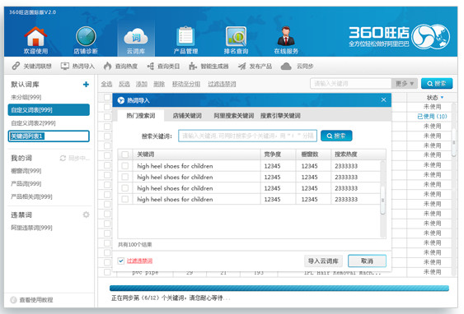Image resolution: width=464 pixels, height=314 pixels.
Task: Toggle the select-all checkbox in the dialog table header
Action: (125, 155)
